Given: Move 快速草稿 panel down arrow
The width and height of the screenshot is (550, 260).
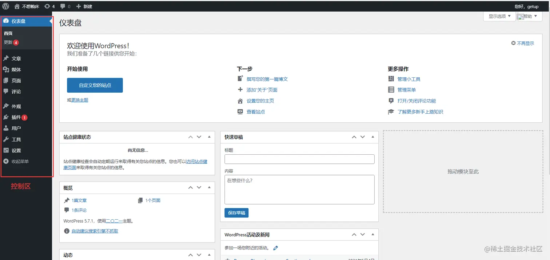Looking at the screenshot, I should [363, 137].
